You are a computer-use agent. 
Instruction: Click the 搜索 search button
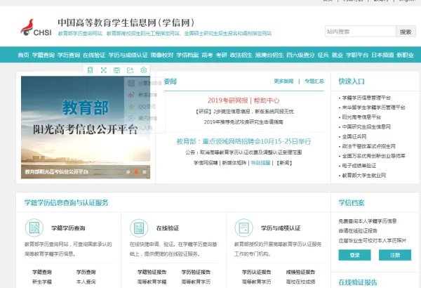tap(406, 32)
